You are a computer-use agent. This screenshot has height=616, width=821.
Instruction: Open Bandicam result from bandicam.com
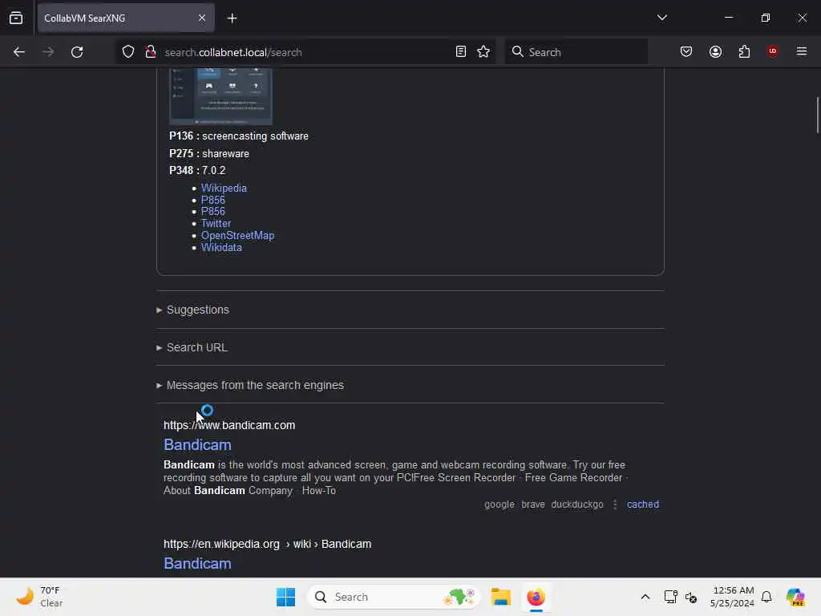click(x=197, y=444)
